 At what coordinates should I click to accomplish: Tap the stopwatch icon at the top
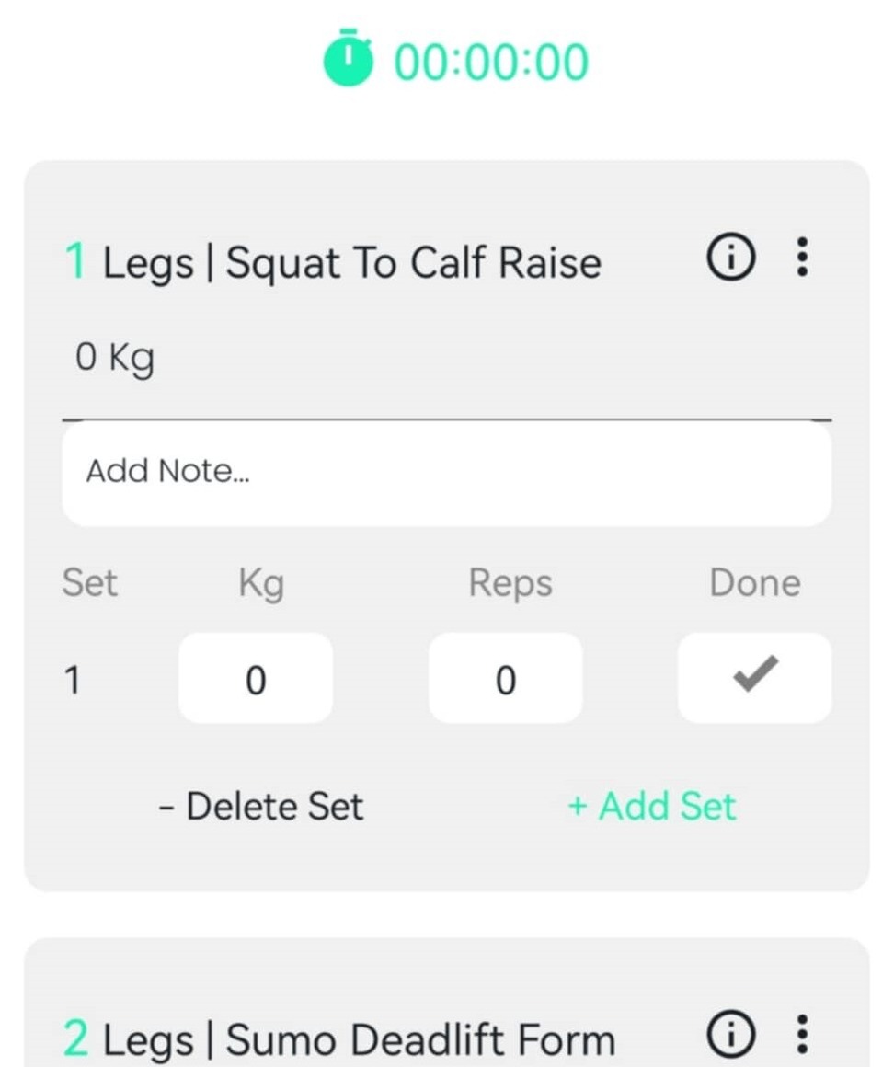348,61
